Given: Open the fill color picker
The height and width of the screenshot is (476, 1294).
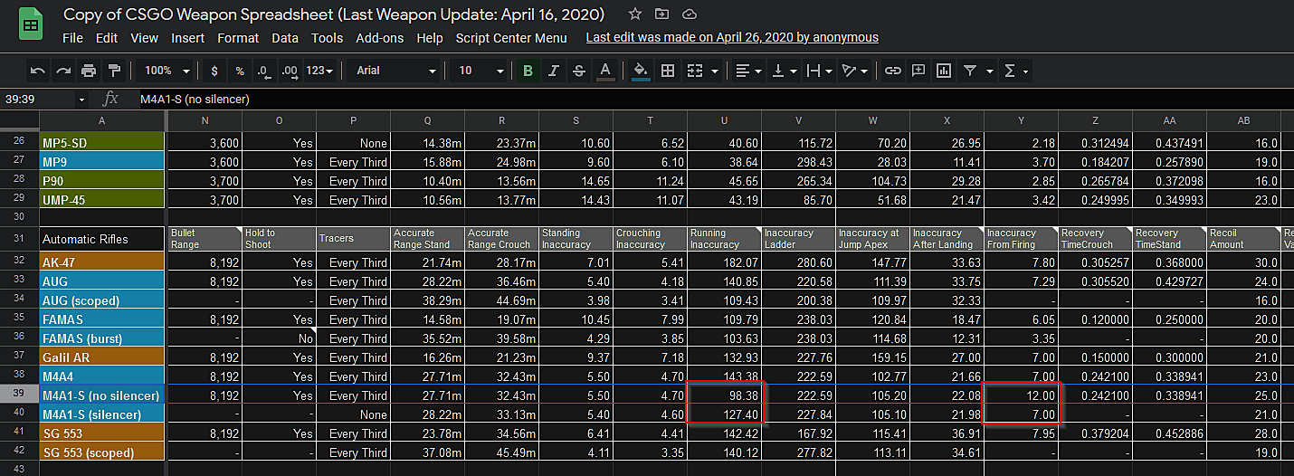Looking at the screenshot, I should (x=641, y=71).
